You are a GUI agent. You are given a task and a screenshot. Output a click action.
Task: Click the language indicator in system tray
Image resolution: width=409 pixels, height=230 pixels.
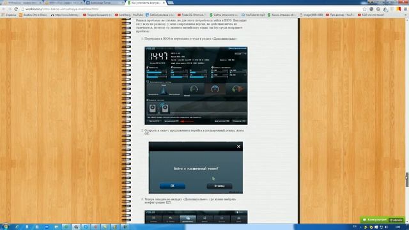[x=355, y=227]
